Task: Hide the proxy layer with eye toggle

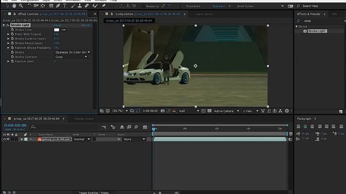Action: [x=4, y=139]
